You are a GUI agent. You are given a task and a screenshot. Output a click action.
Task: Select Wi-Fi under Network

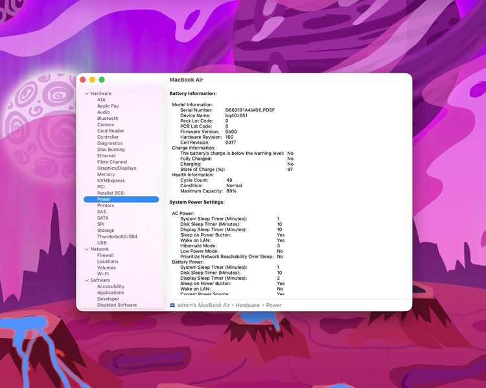tap(103, 274)
